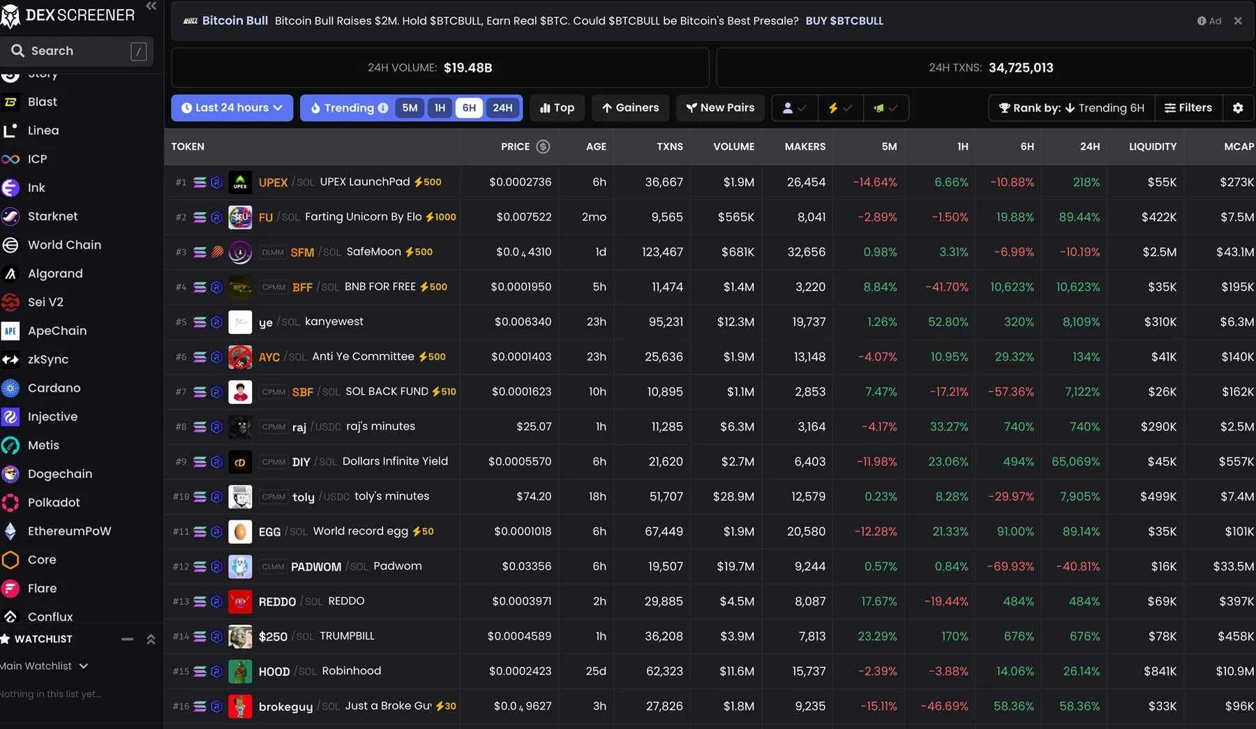Sort the table by 24H column
The height and width of the screenshot is (729, 1256).
point(1090,146)
